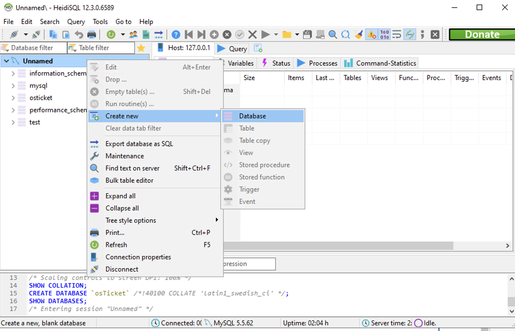This screenshot has height=331, width=515.
Task: Switch to the Variables tab
Action: coord(240,63)
